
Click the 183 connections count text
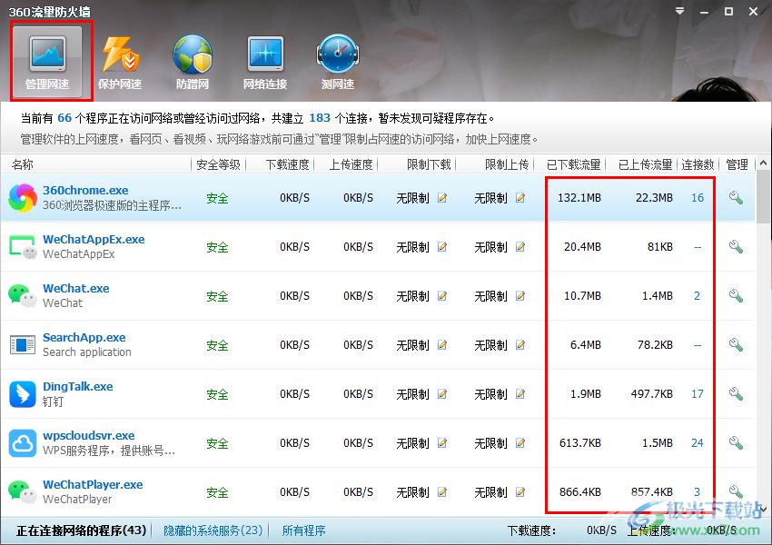pyautogui.click(x=320, y=118)
